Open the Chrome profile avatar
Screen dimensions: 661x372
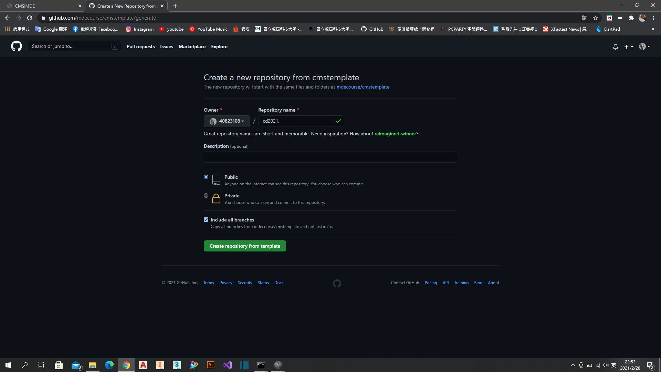[x=642, y=18]
